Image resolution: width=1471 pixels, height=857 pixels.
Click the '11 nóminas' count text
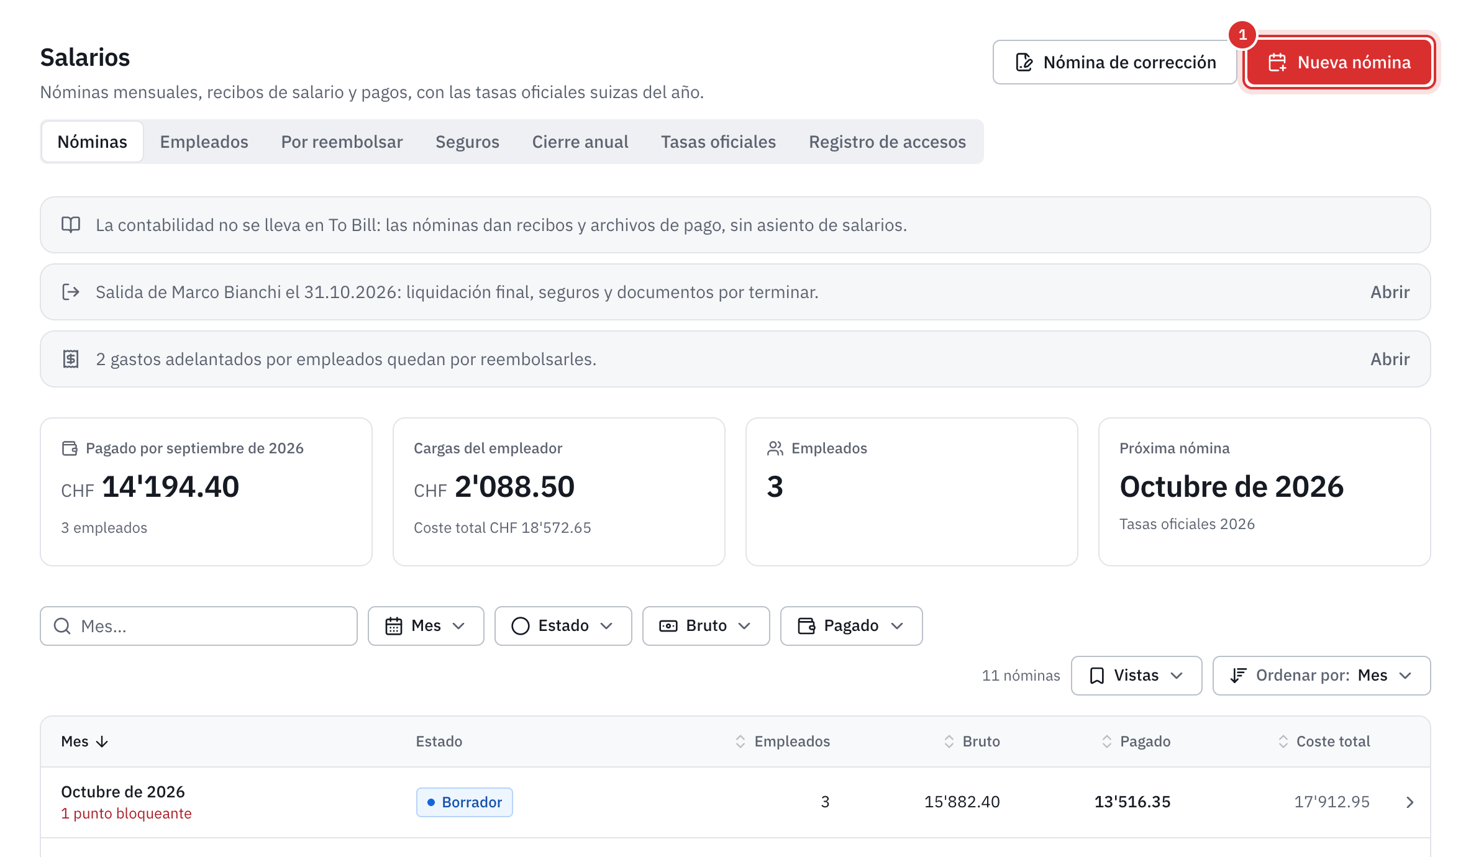coord(1021,676)
